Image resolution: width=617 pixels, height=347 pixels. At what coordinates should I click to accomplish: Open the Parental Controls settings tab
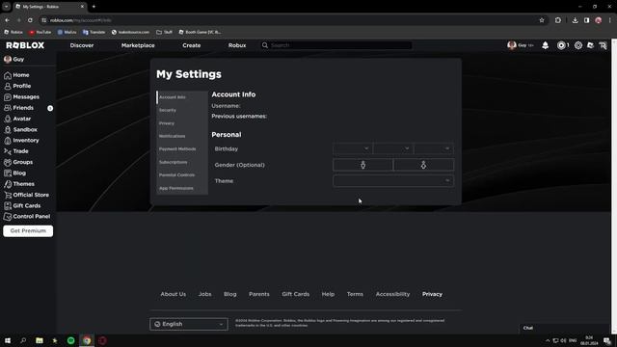coord(182,175)
